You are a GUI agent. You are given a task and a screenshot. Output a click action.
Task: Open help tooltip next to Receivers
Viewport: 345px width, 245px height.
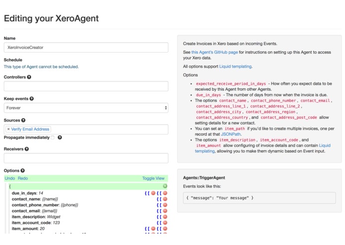click(27, 149)
